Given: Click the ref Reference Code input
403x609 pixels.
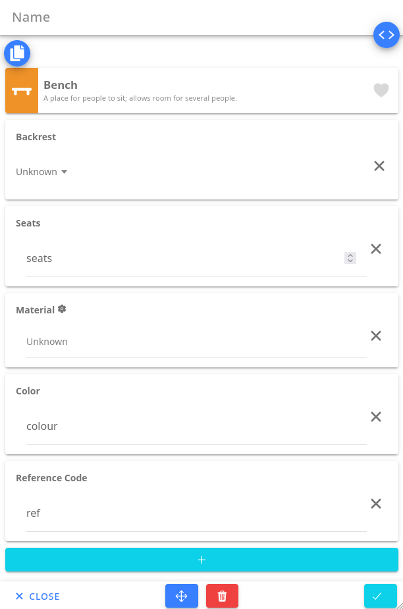Looking at the screenshot, I should pyautogui.click(x=191, y=513).
